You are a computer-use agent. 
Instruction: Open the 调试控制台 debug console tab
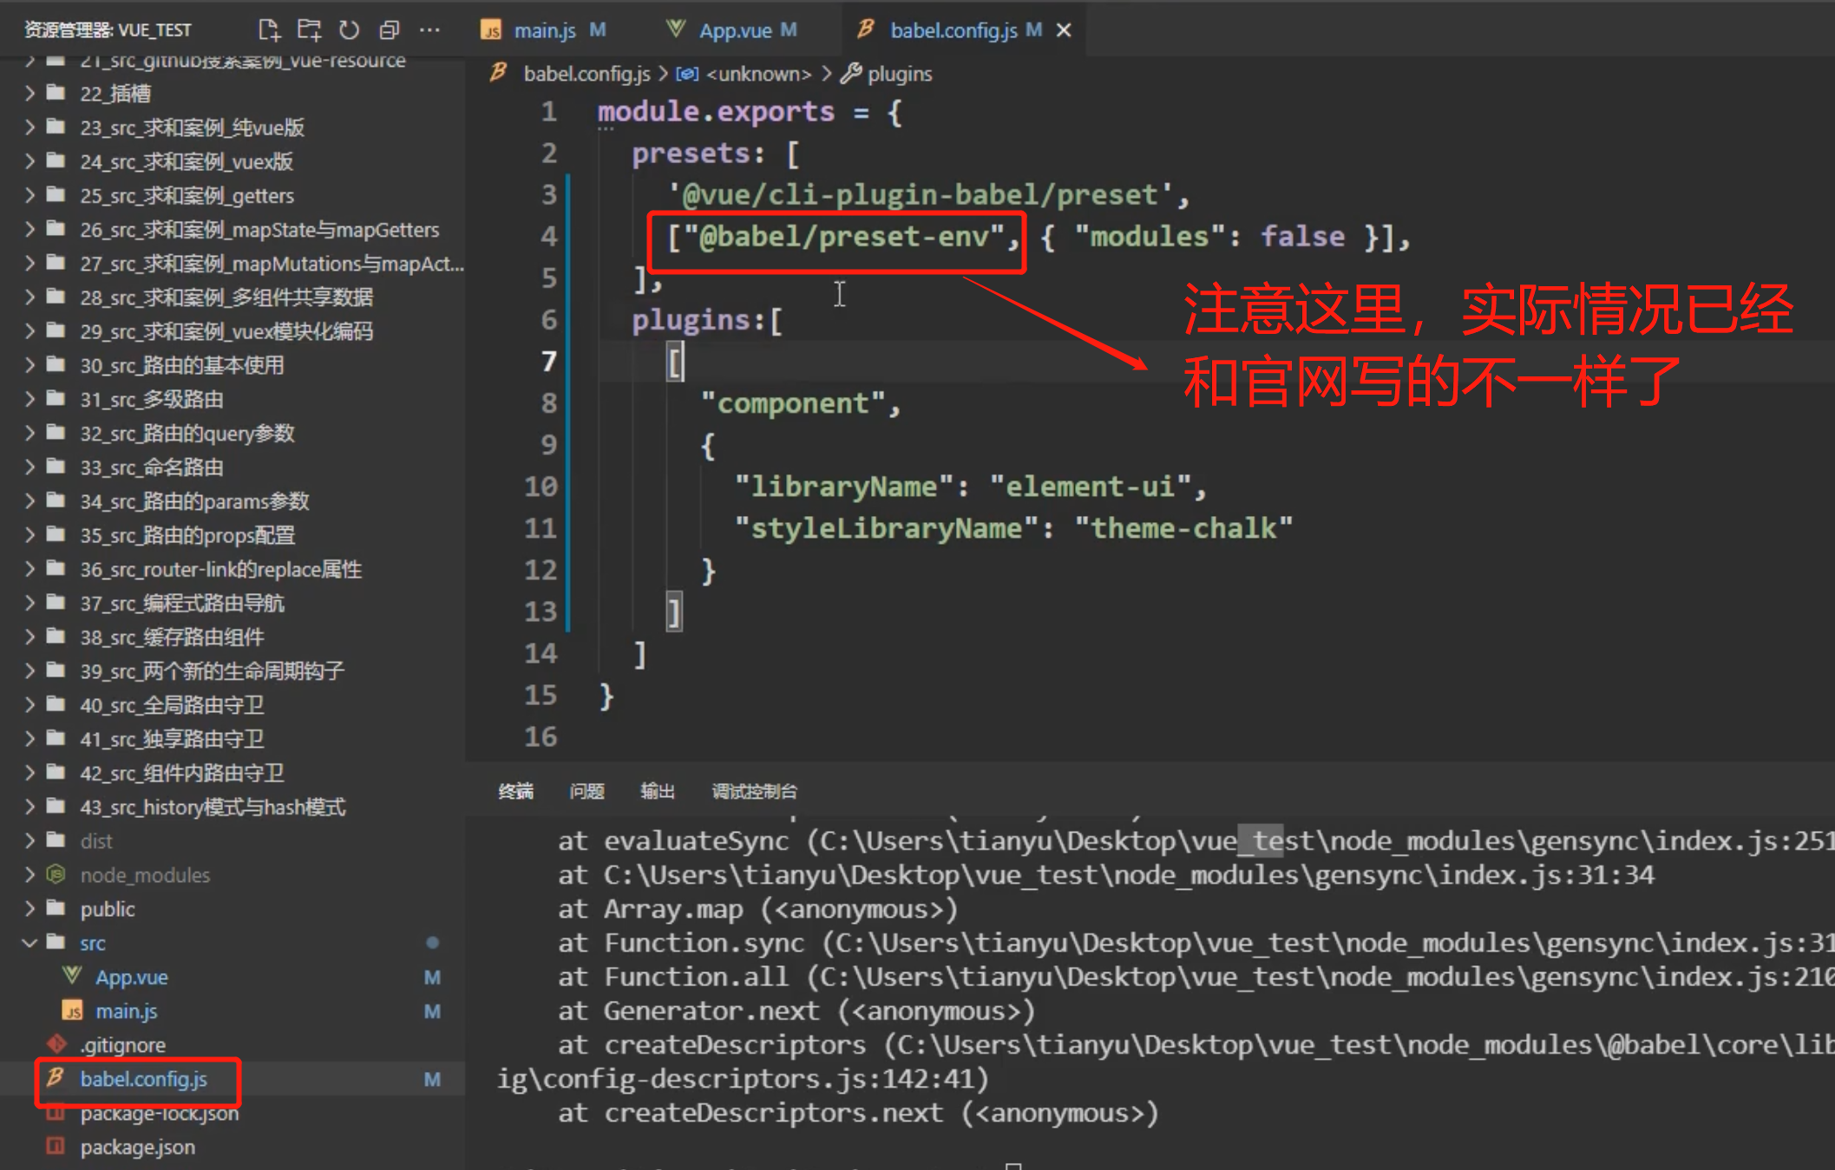tap(754, 791)
